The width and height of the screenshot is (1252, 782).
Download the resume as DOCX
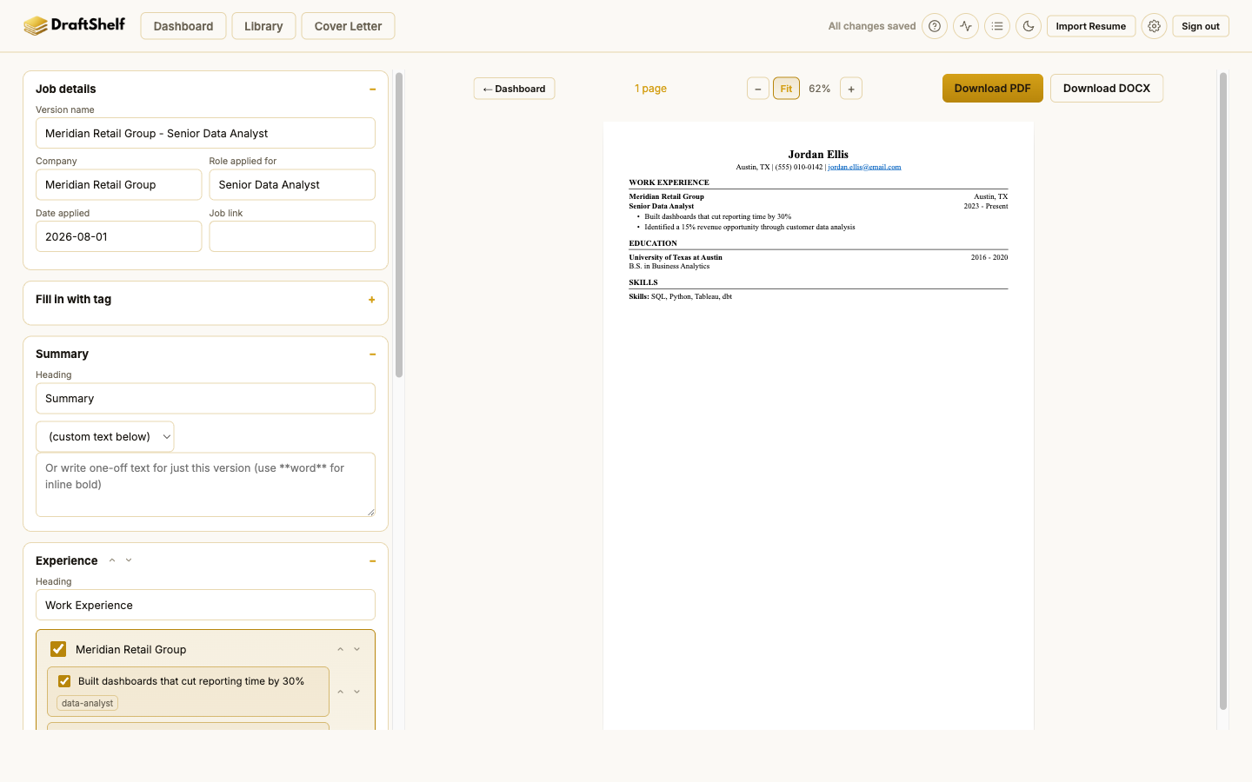pos(1107,89)
